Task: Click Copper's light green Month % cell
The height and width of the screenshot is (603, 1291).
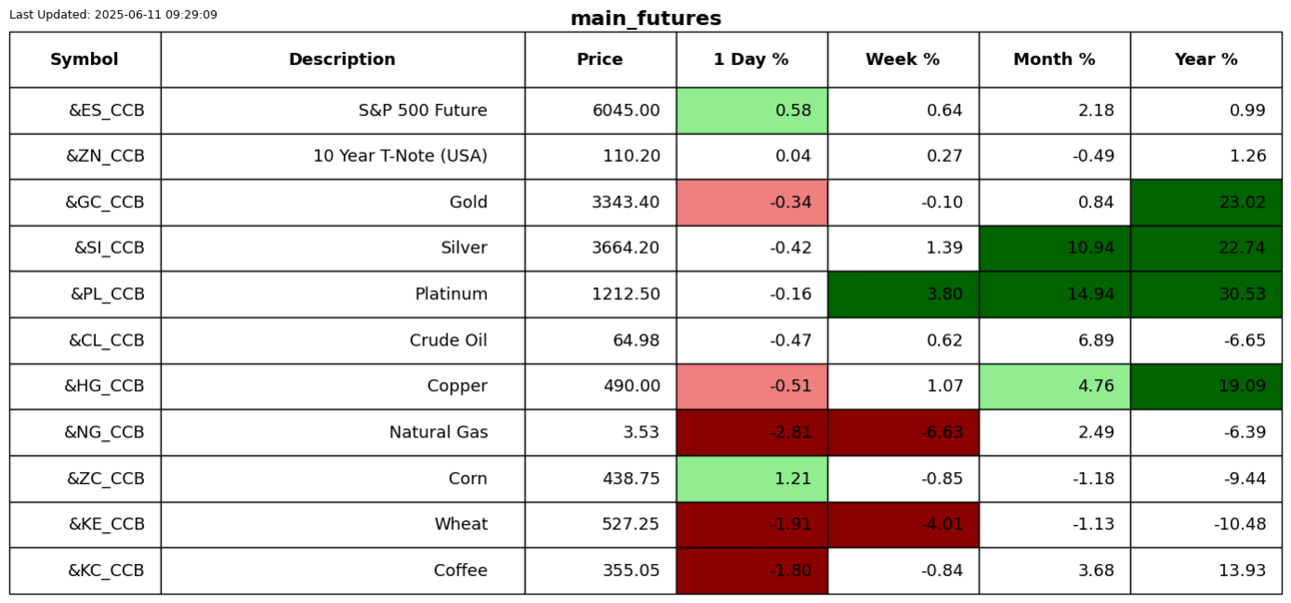Action: click(1054, 386)
